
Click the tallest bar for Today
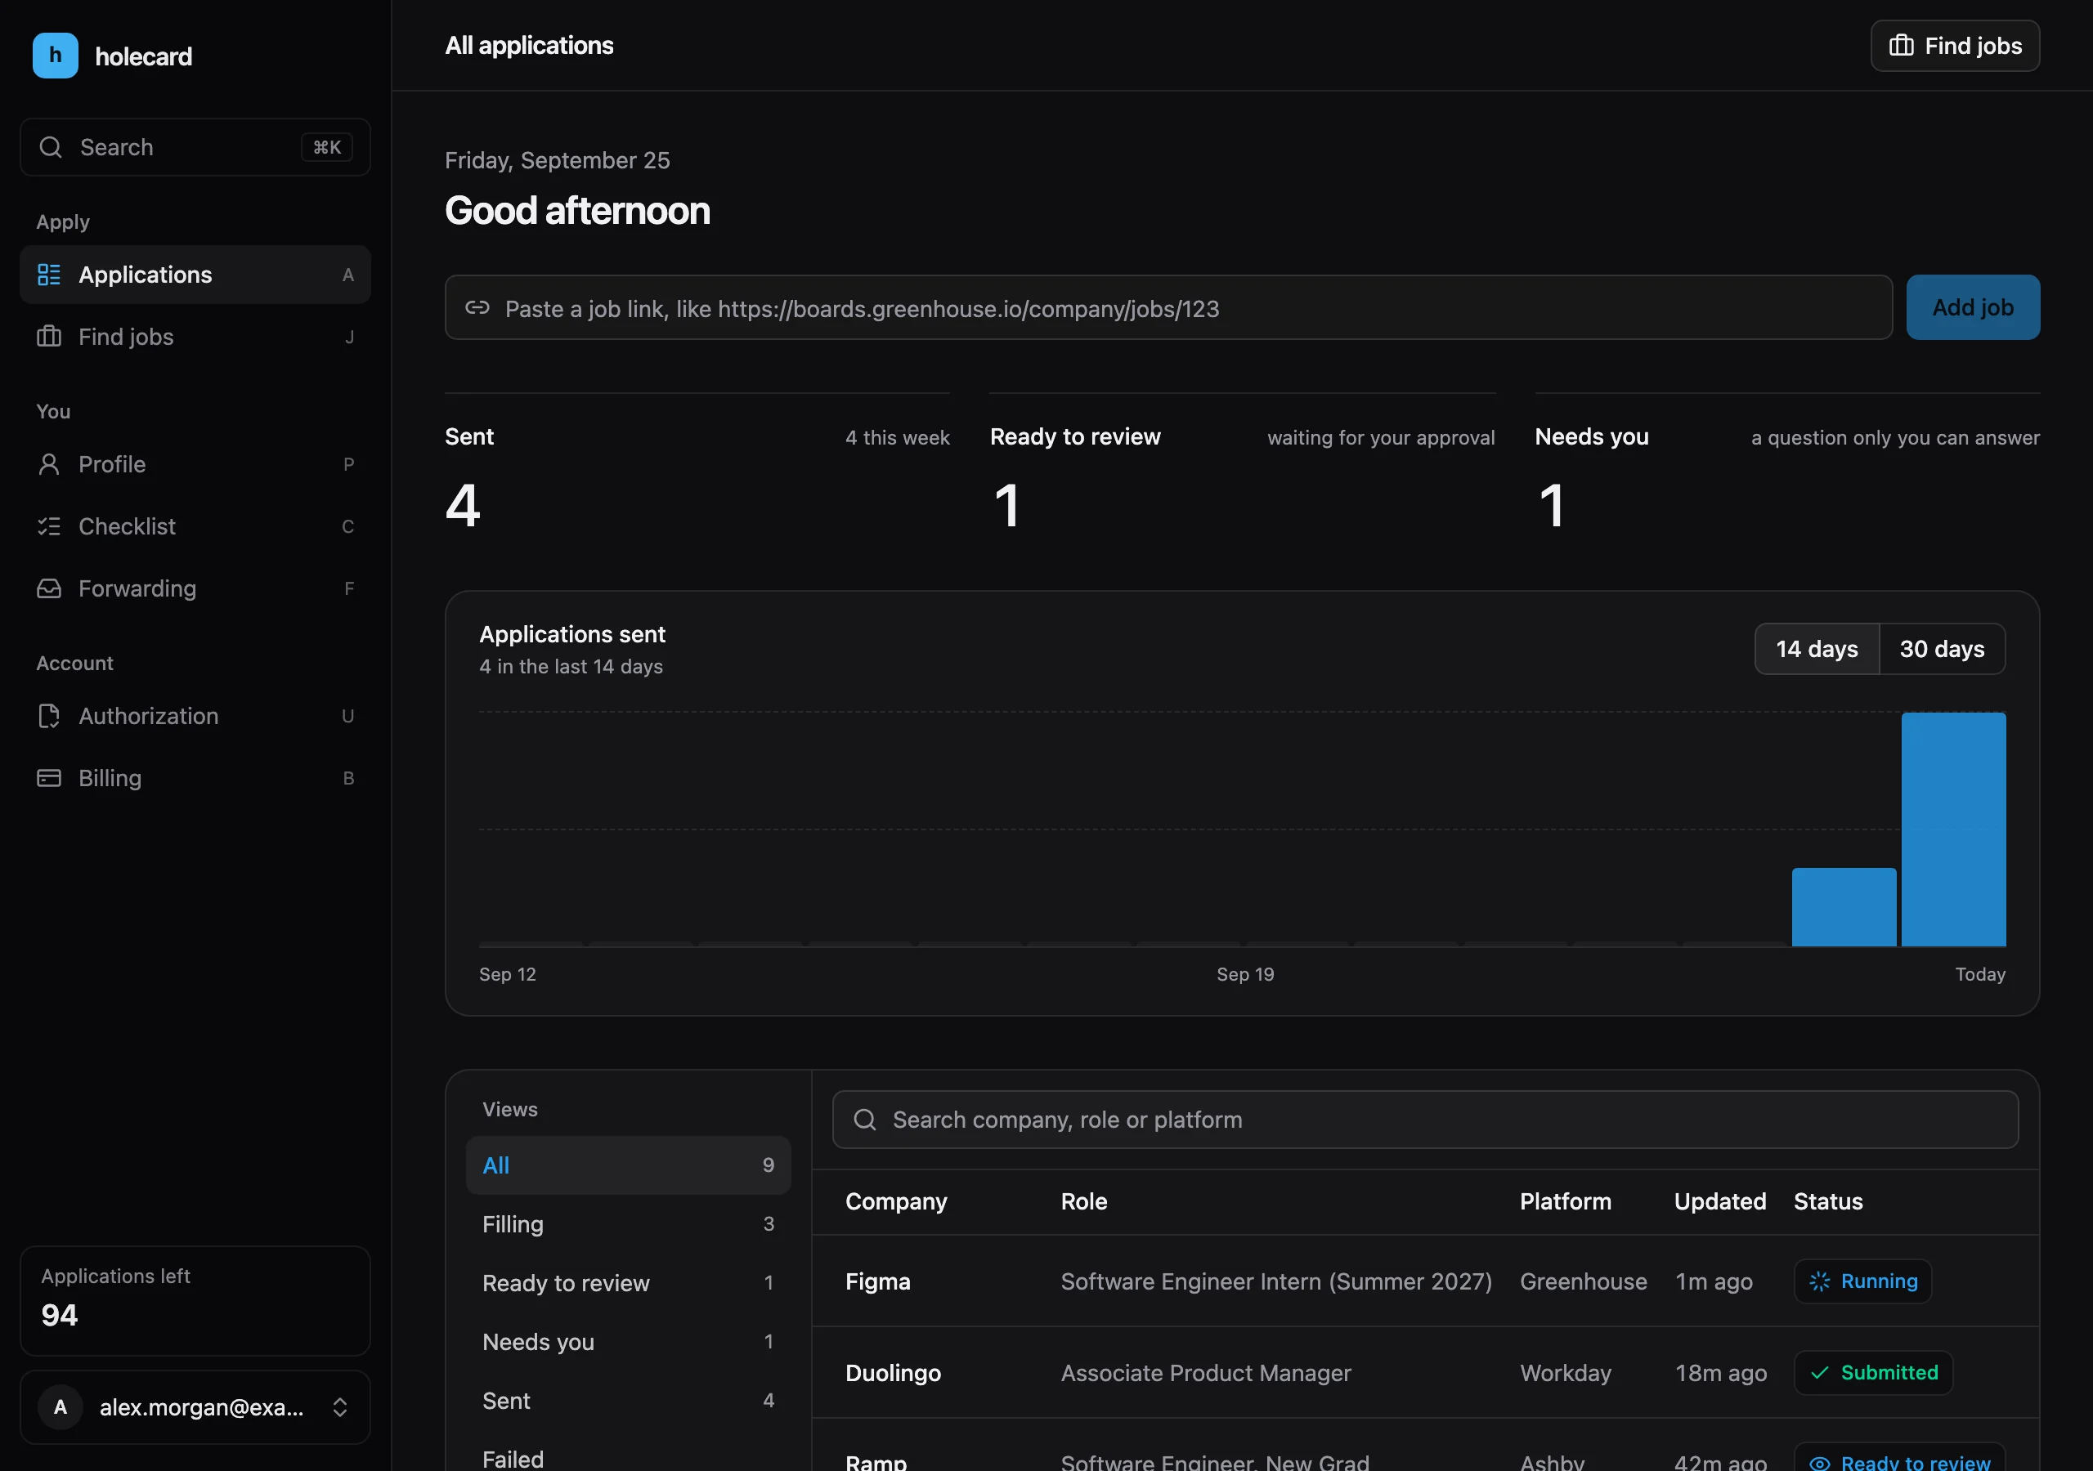pos(1953,829)
